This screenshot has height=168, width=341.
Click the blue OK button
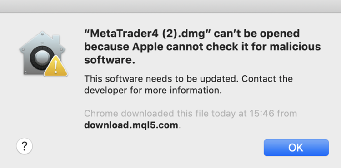[x=296, y=148]
